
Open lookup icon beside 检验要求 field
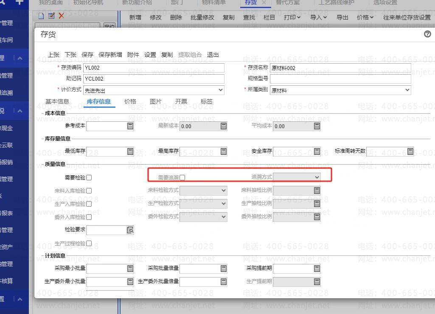[130, 230]
